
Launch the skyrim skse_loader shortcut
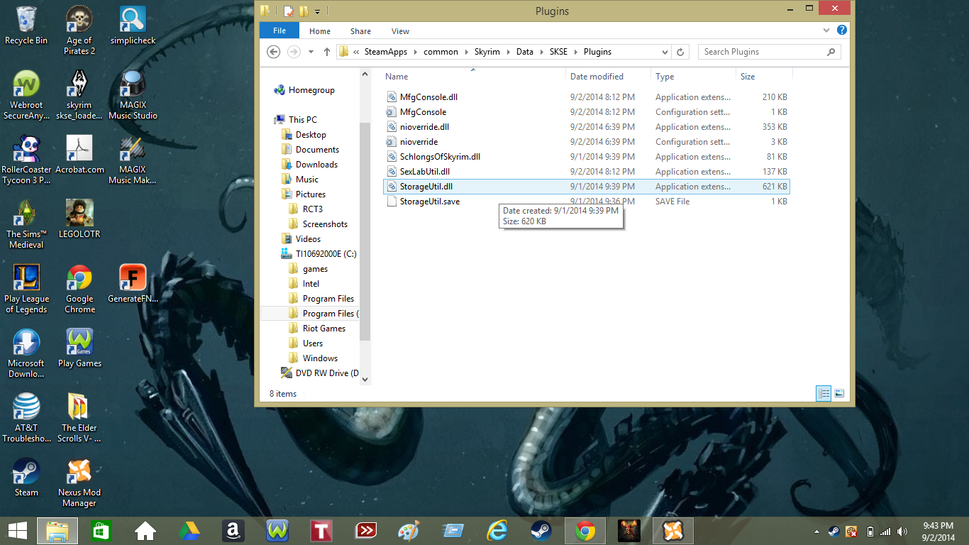pyautogui.click(x=79, y=95)
